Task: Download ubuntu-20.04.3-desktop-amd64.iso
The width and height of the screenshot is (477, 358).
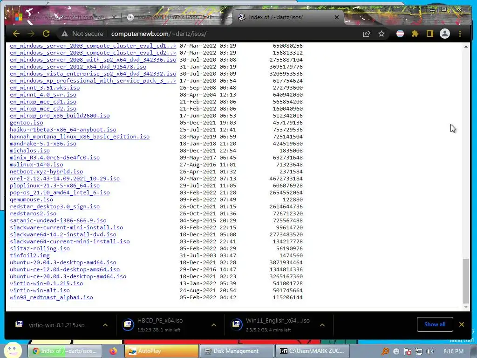Action: [63, 262]
